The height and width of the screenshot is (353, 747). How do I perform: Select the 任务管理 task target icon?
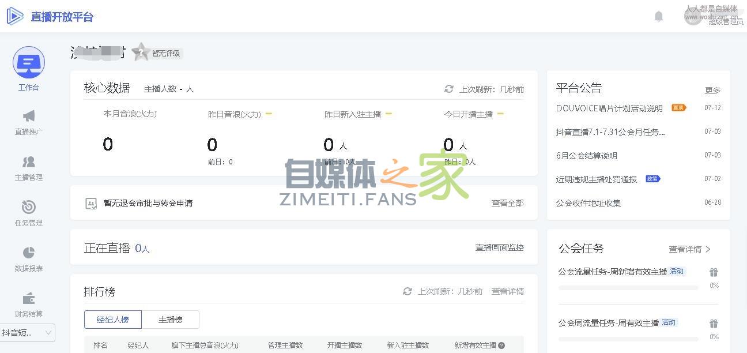point(28,208)
